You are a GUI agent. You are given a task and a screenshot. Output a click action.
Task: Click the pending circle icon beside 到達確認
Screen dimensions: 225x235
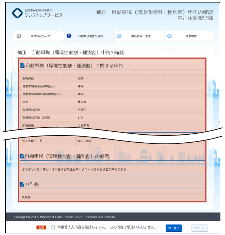[169, 36]
